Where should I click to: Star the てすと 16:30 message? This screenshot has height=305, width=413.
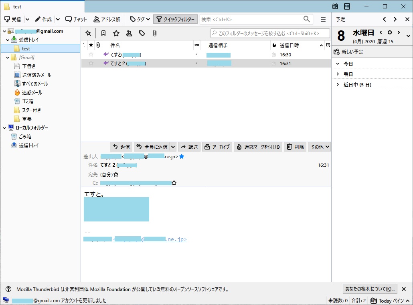(91, 54)
